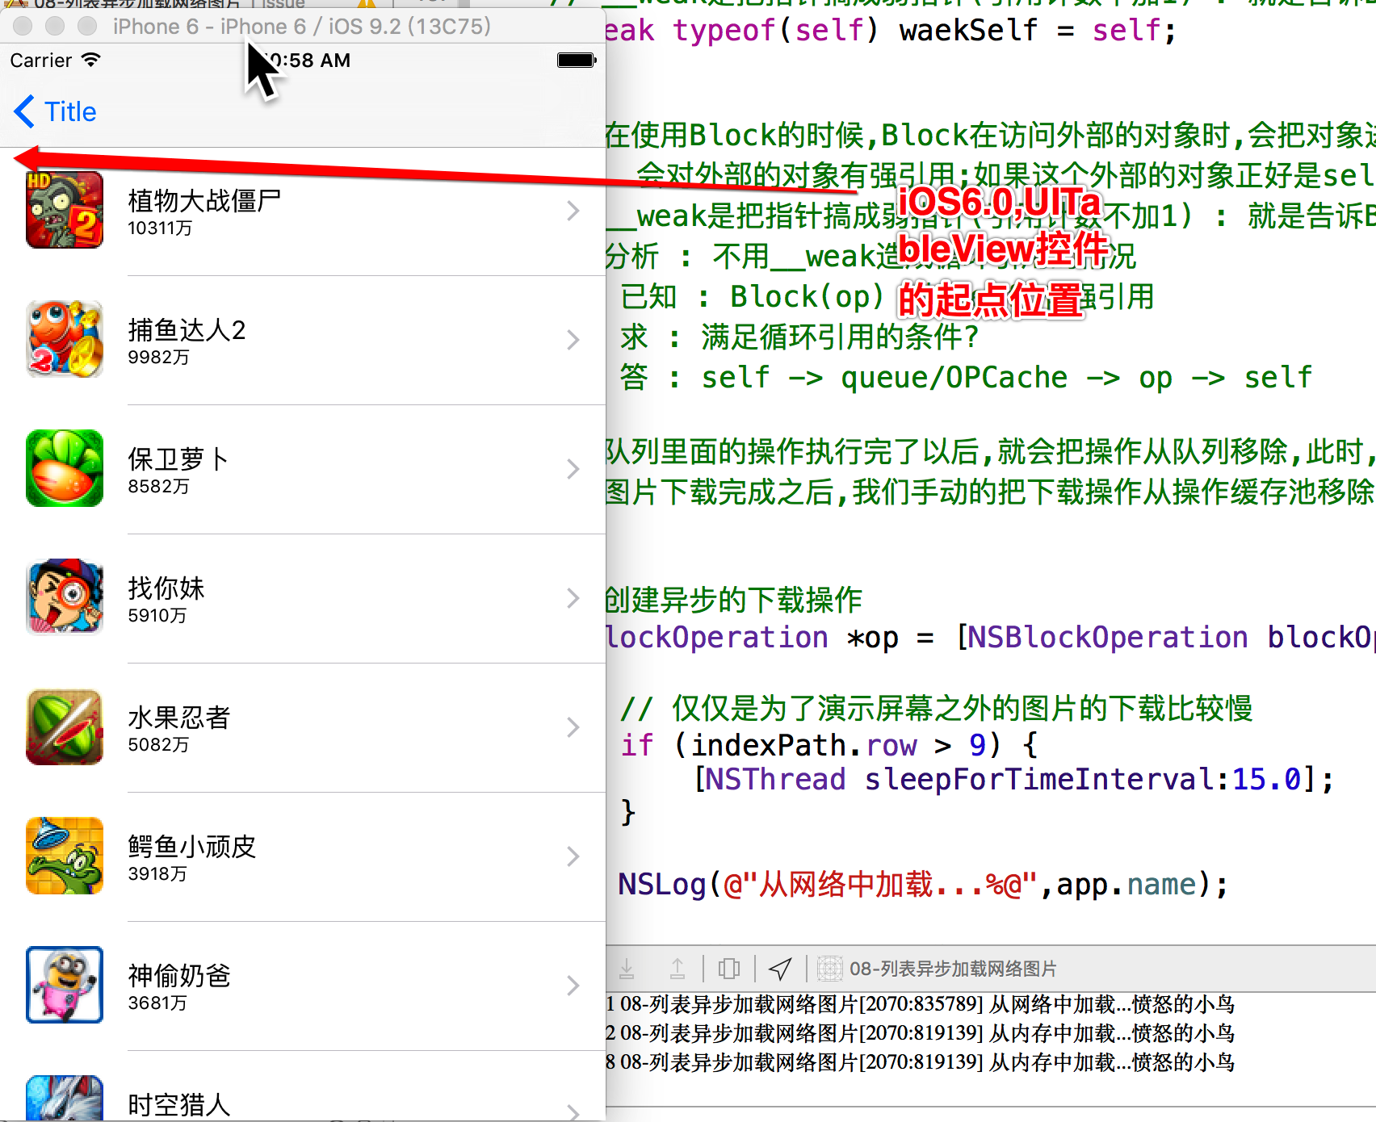Viewport: 1376px width, 1122px height.
Task: Click the app process icon in debug bar
Action: 829,968
